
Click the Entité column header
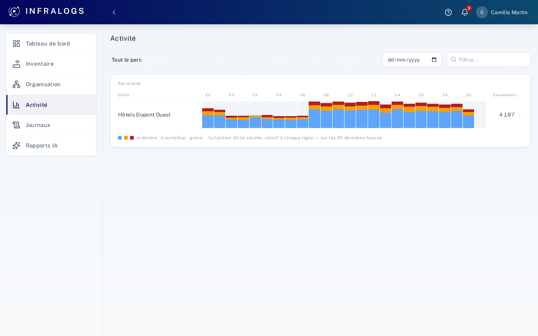coord(124,95)
